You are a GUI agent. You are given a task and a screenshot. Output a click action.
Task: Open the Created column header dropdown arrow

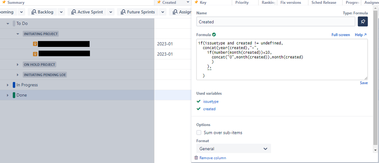pyautogui.click(x=188, y=2)
